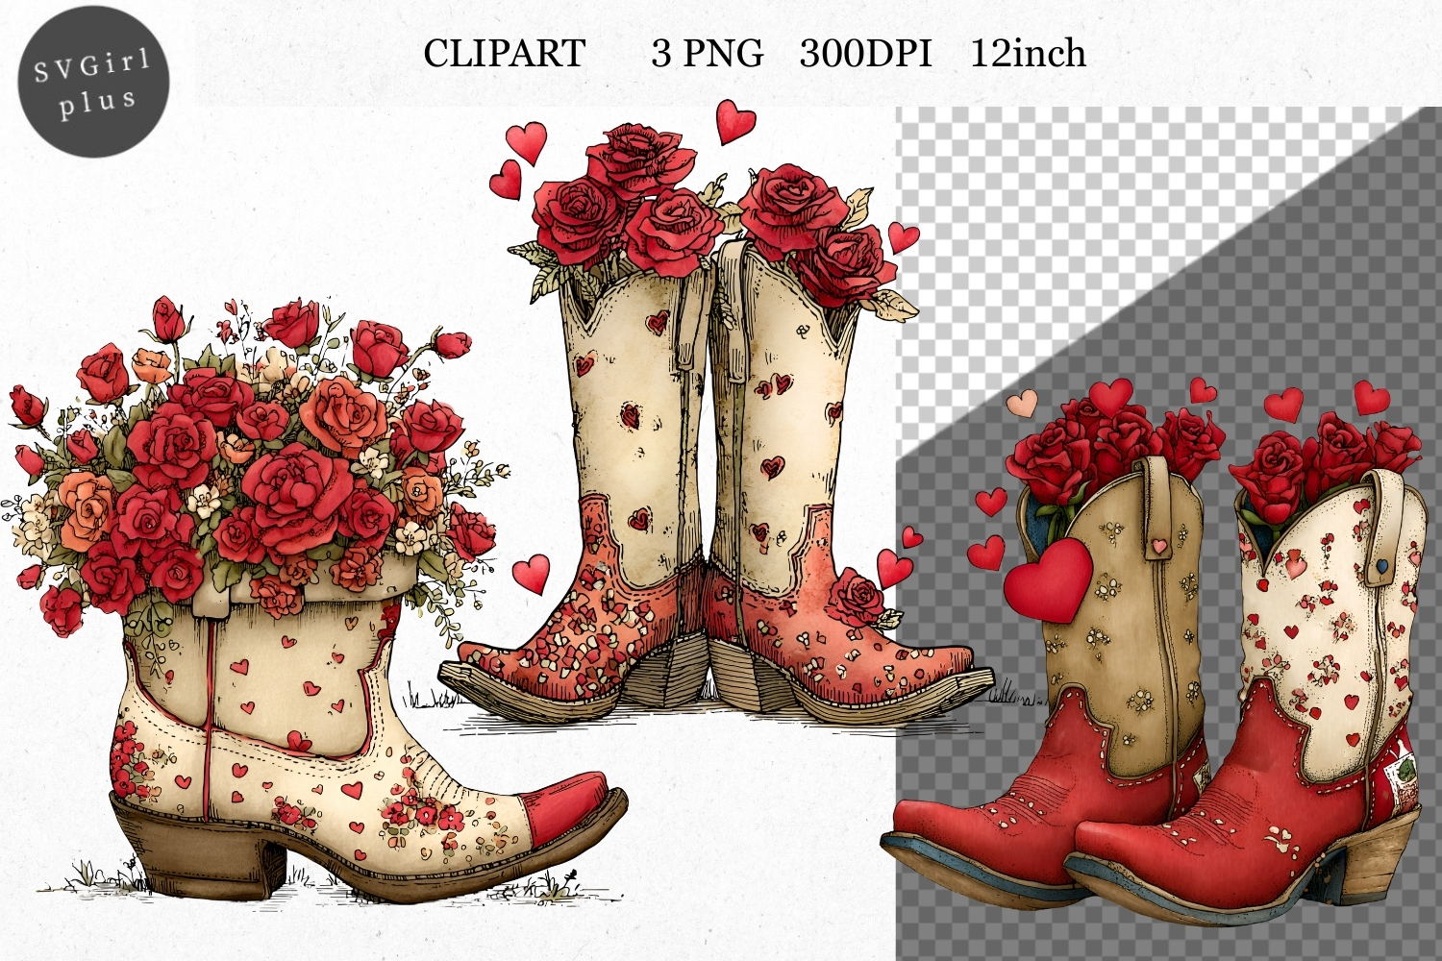Click the CLIPART heading text

tap(504, 54)
